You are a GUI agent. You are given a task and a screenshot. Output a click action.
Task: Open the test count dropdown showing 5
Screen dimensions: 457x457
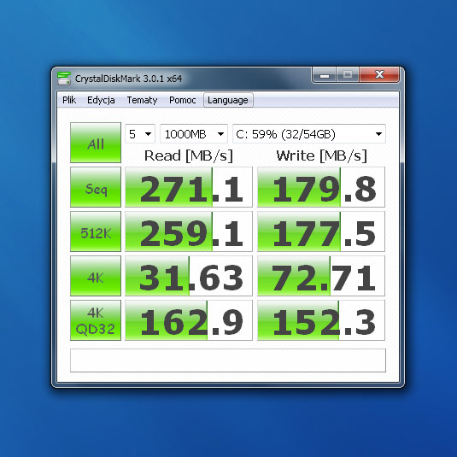(140, 134)
